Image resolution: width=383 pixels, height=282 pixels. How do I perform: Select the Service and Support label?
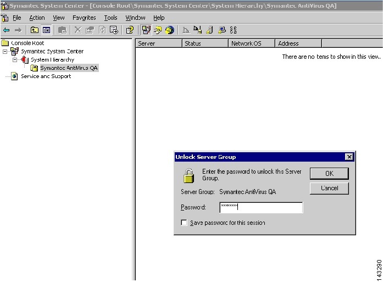point(46,76)
